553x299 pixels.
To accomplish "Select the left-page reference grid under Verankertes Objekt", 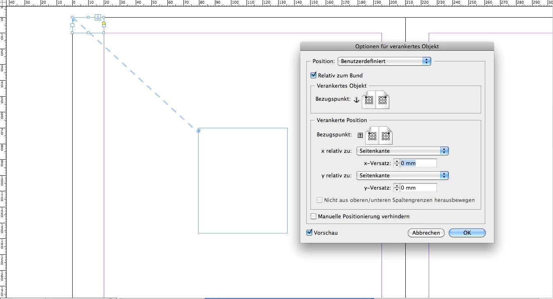I will [x=369, y=100].
